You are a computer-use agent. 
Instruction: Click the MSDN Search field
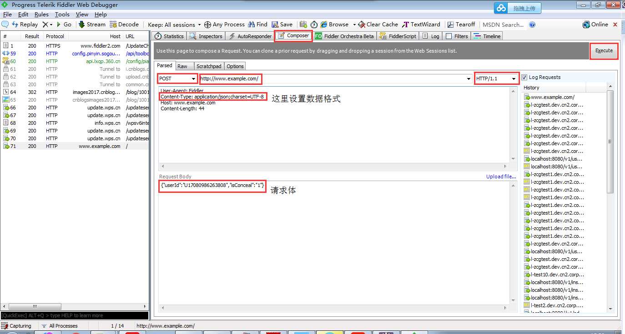pos(503,25)
